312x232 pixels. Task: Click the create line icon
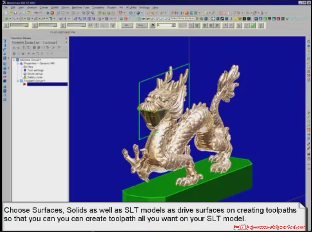coord(14,19)
